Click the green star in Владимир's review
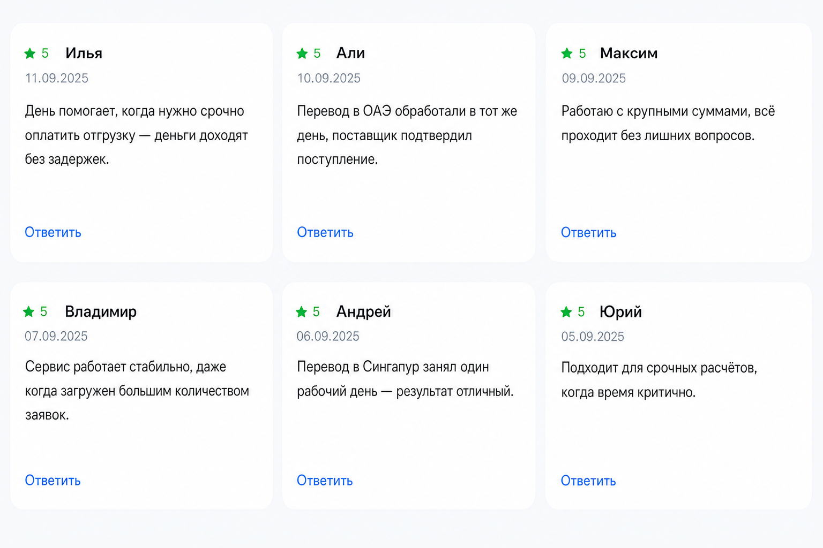823x548 pixels. click(x=29, y=311)
